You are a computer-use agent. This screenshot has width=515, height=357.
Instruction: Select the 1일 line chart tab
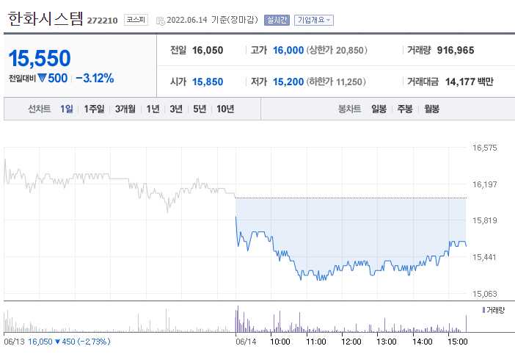point(67,109)
